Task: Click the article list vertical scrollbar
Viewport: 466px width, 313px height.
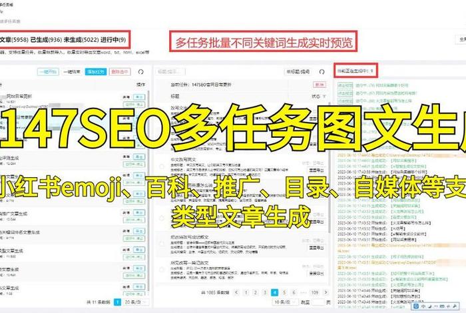Action: [x=329, y=168]
